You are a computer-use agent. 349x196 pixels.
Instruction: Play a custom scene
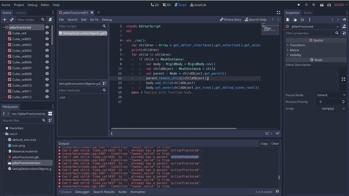coord(329,5)
